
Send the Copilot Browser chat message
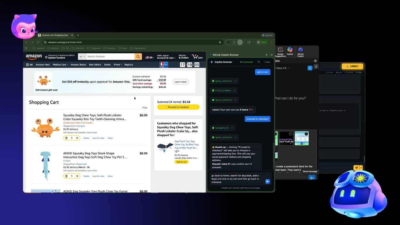(x=267, y=181)
